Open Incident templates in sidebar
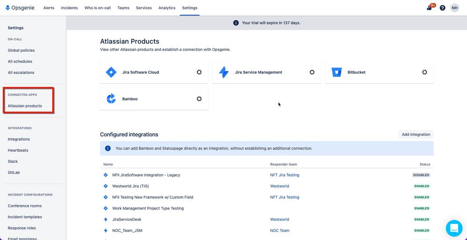 point(25,217)
